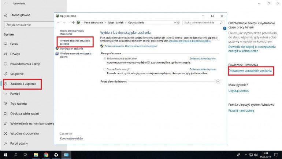Viewport: 282px width, 159px height.
Task: Click back arrow in Opcje zasilania
Action: point(58,22)
